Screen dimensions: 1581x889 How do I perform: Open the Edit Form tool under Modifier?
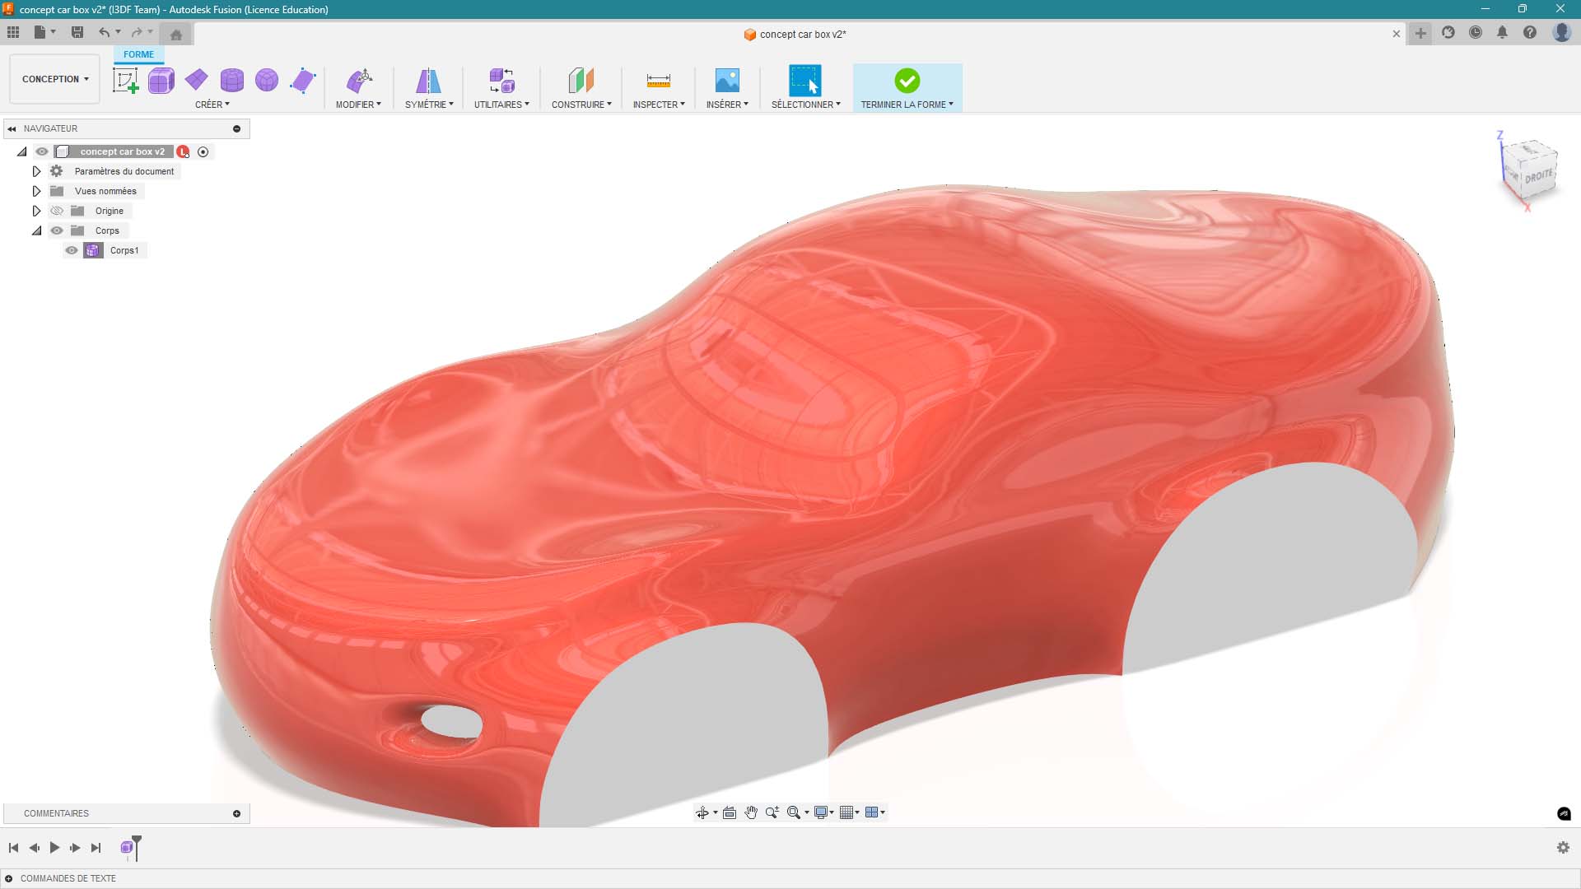click(359, 80)
